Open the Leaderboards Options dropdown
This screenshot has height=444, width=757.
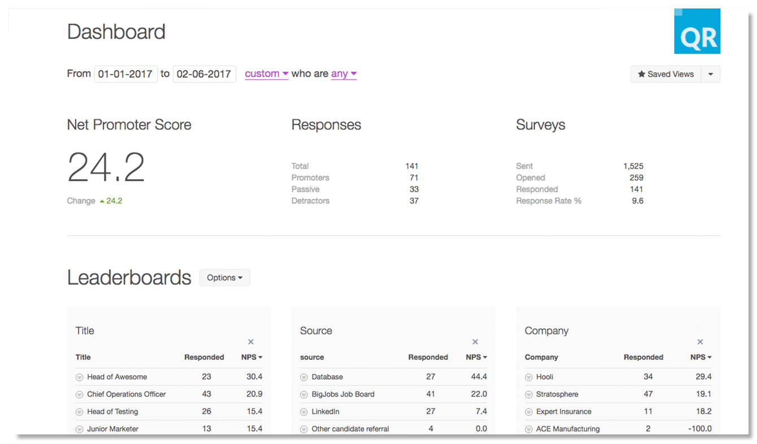(x=224, y=277)
